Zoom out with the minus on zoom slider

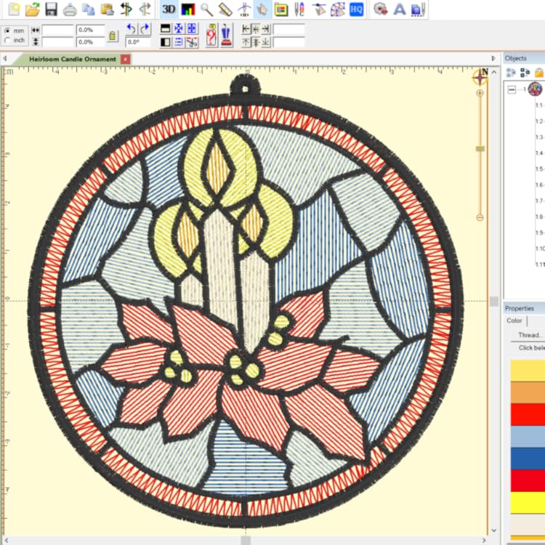pyautogui.click(x=480, y=217)
